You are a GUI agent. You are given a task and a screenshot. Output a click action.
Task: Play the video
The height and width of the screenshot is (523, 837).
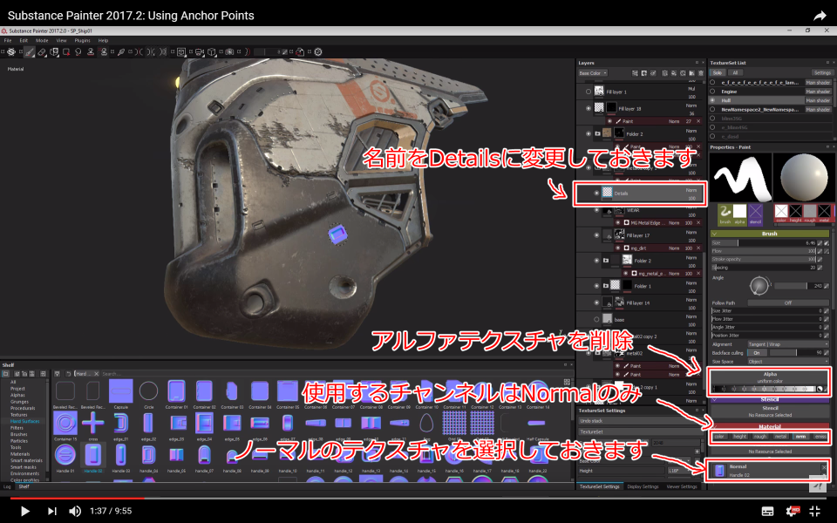[24, 511]
